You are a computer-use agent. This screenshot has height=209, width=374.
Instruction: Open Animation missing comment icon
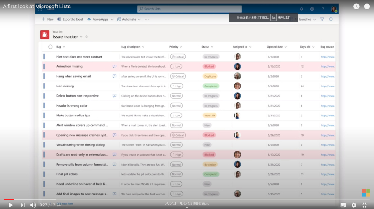pyautogui.click(x=115, y=66)
